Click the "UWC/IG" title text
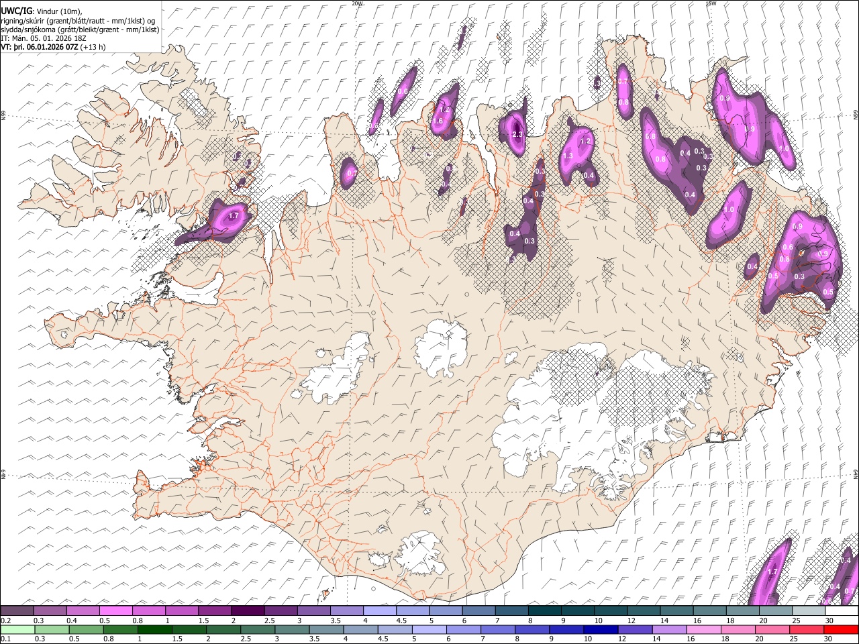859x644 pixels. tap(16, 11)
